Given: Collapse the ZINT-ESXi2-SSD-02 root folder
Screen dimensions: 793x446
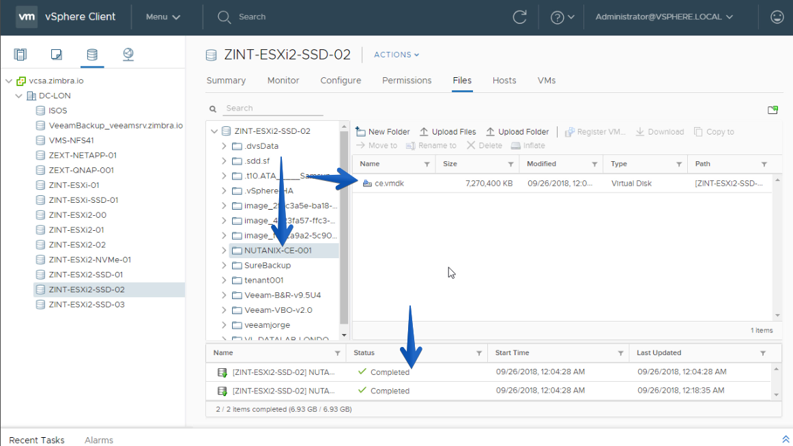Looking at the screenshot, I should 214,131.
